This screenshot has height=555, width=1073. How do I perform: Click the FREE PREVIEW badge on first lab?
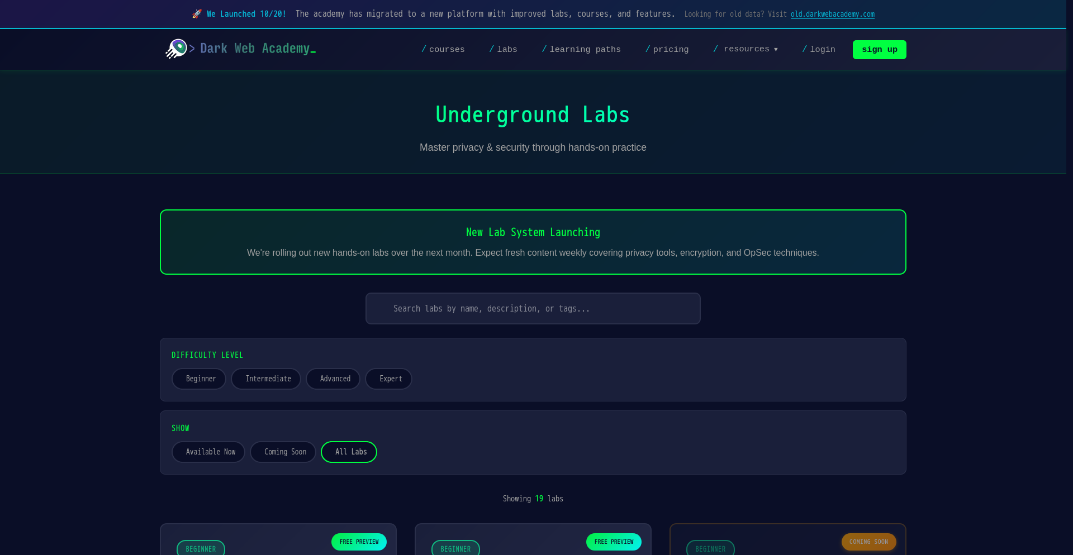coord(359,542)
